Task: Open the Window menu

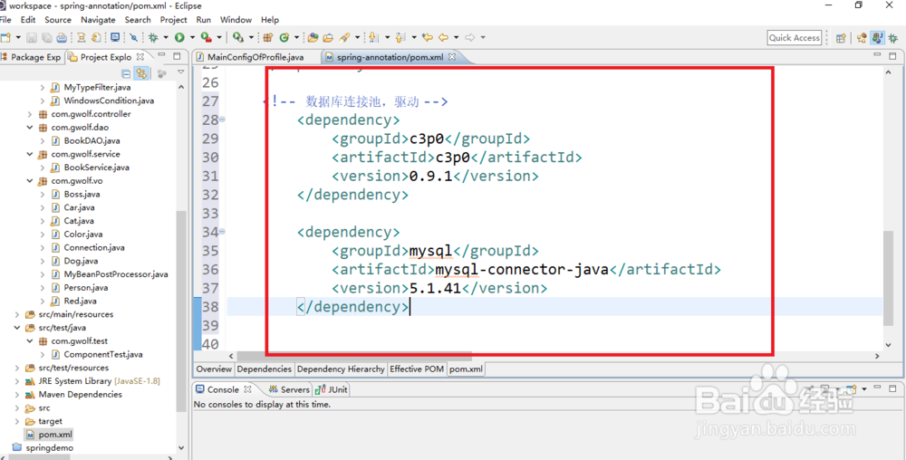Action: [x=236, y=20]
